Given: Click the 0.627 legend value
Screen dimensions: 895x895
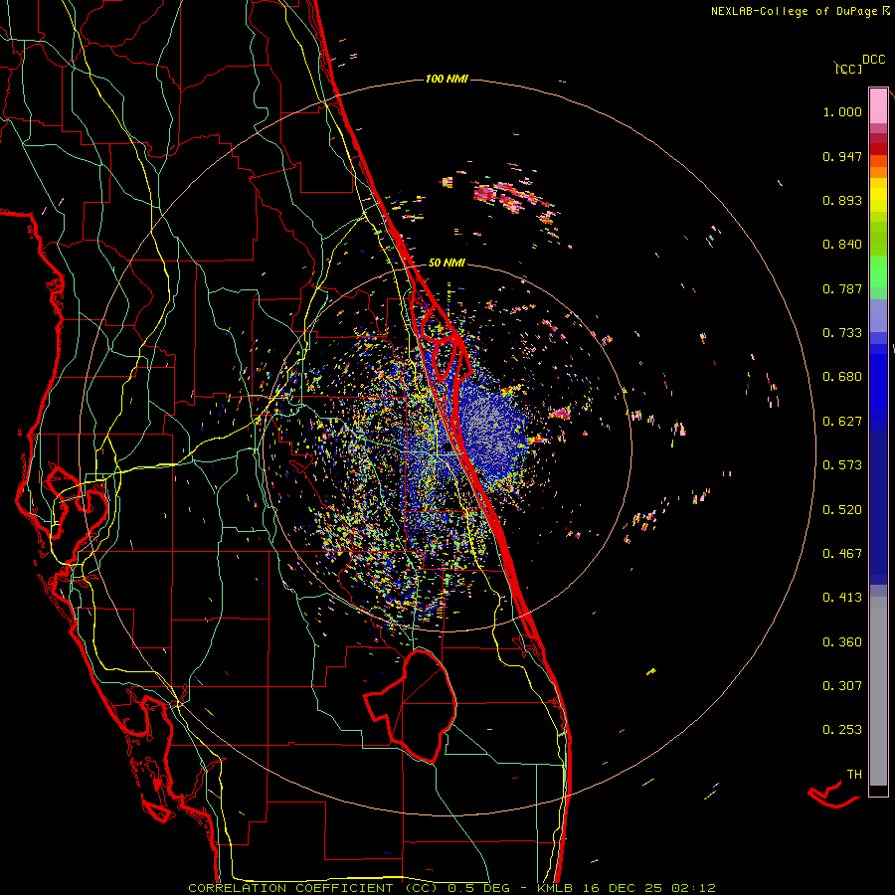Looking at the screenshot, I should (842, 422).
